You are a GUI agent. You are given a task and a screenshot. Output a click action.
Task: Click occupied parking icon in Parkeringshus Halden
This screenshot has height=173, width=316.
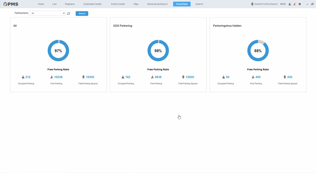tap(223, 77)
